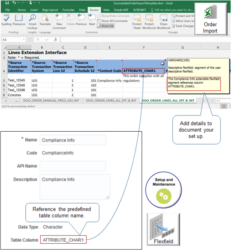The height and width of the screenshot is (250, 231).
Task: Click the Select All corner triangle
Action: click(x=5, y=47)
